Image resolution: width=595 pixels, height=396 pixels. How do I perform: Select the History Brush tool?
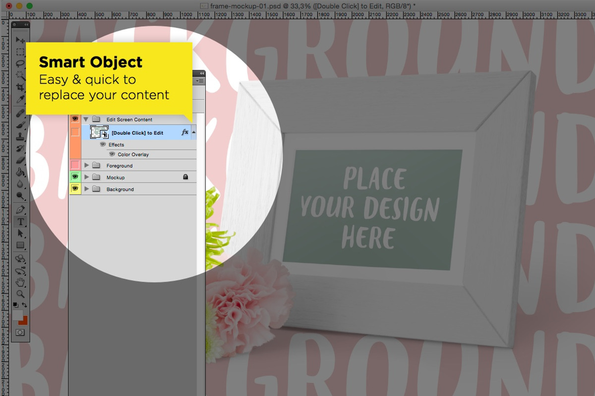click(20, 148)
